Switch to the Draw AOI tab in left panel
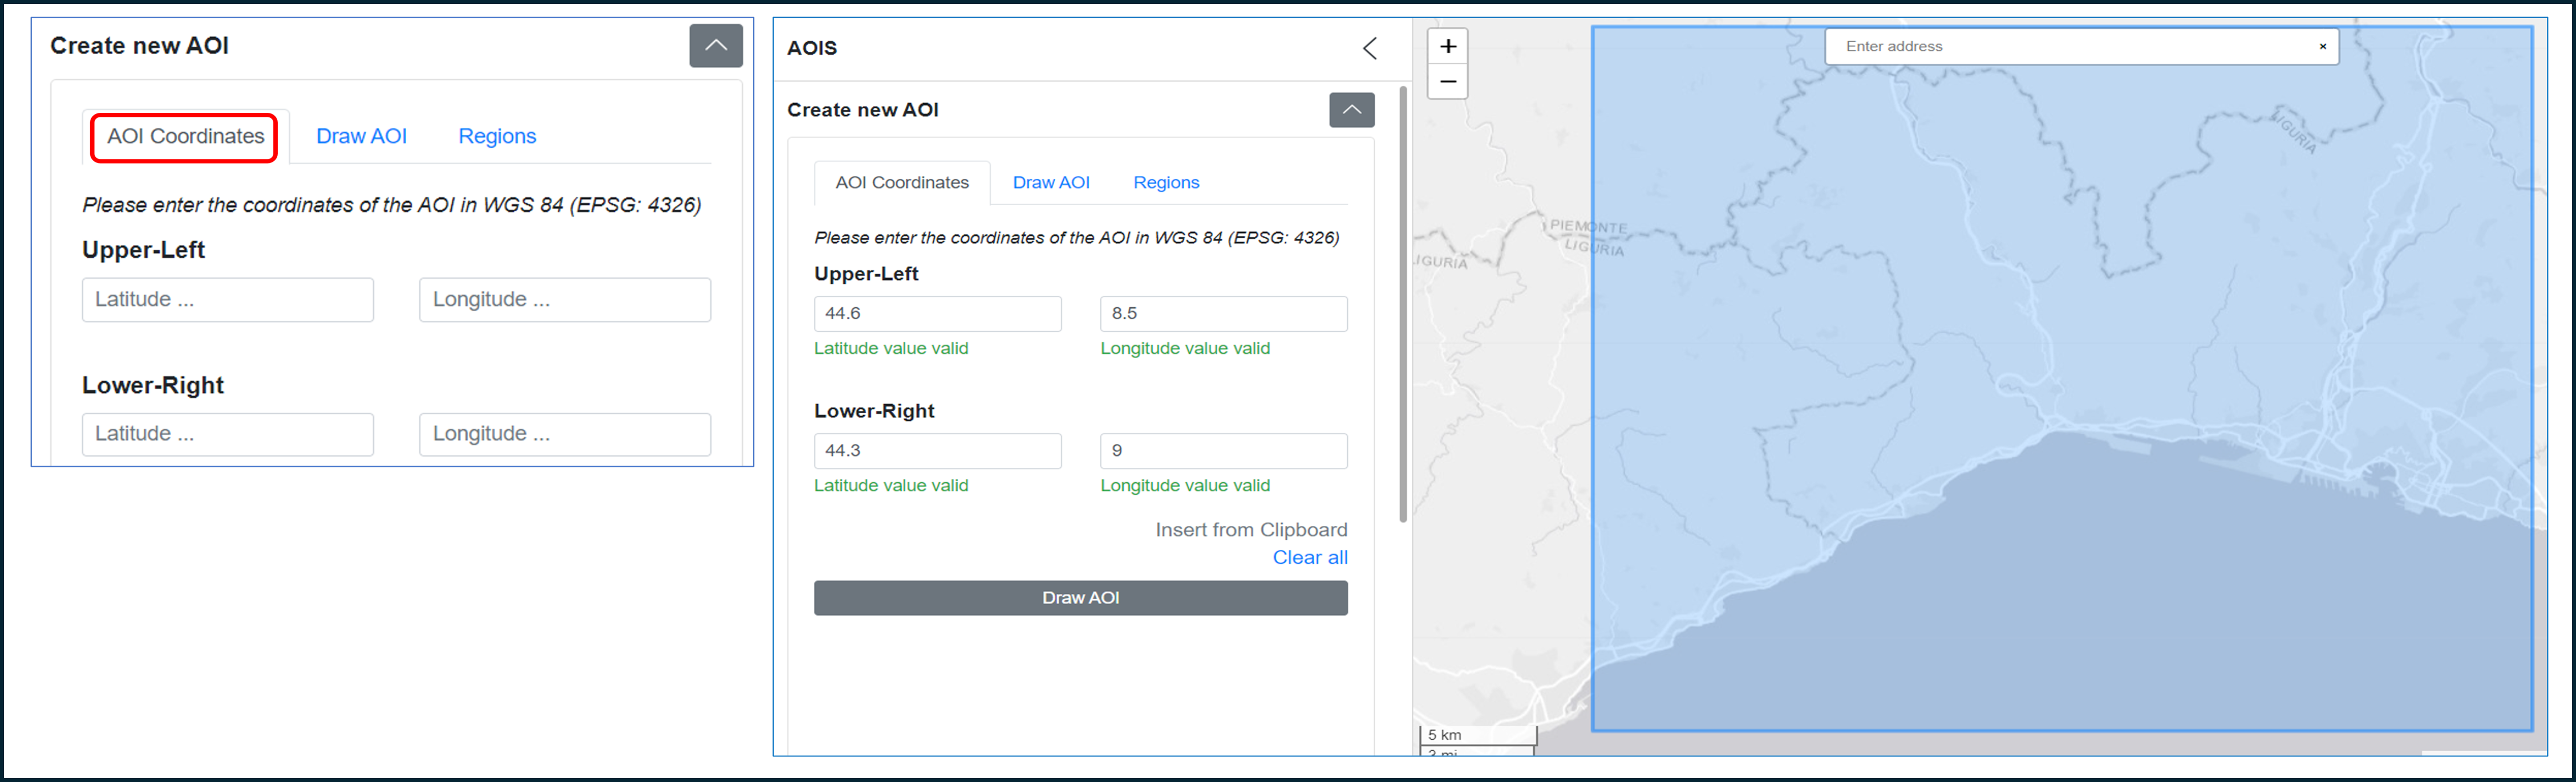Image resolution: width=2576 pixels, height=782 pixels. (361, 137)
